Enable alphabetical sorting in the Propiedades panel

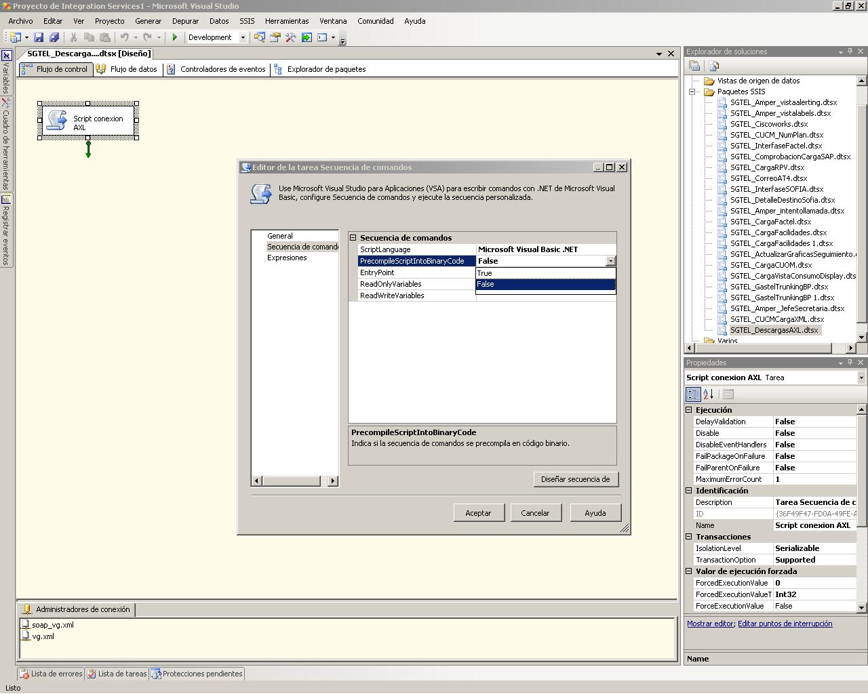[x=708, y=394]
